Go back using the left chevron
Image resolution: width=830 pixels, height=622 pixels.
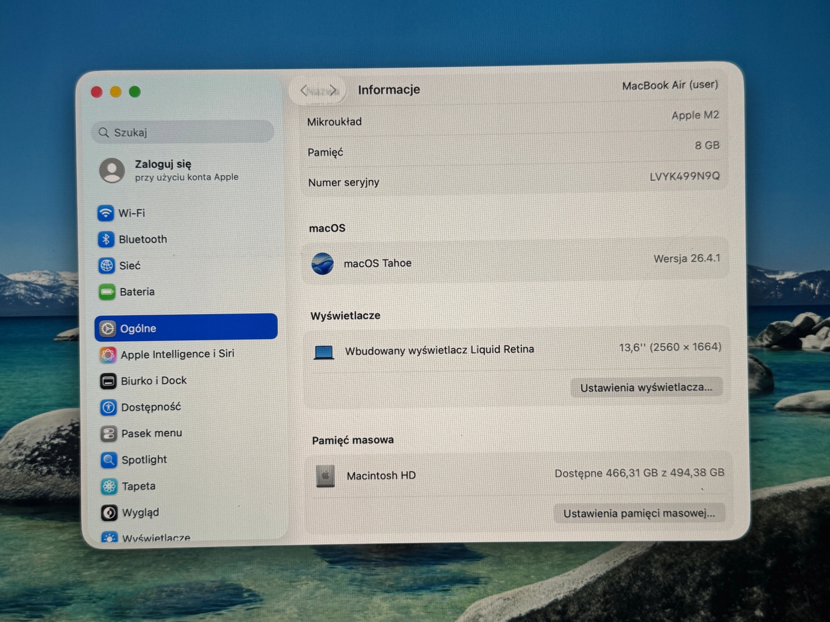[304, 90]
